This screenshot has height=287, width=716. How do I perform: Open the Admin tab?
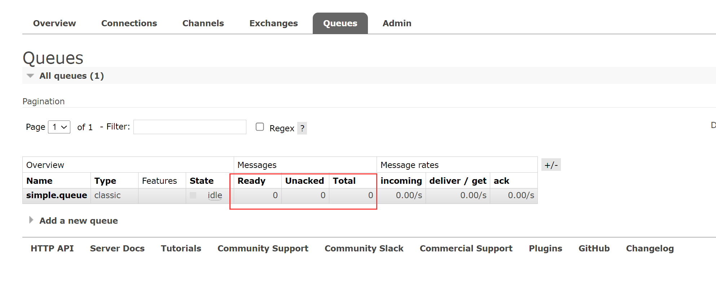click(397, 23)
